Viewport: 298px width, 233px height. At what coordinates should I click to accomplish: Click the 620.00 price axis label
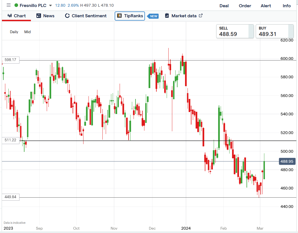[x=287, y=40]
